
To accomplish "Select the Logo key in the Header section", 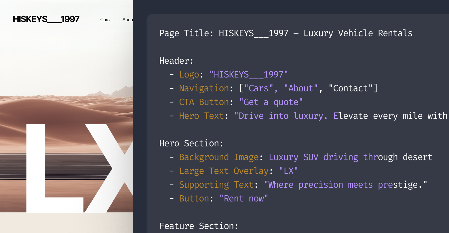I will [189, 75].
